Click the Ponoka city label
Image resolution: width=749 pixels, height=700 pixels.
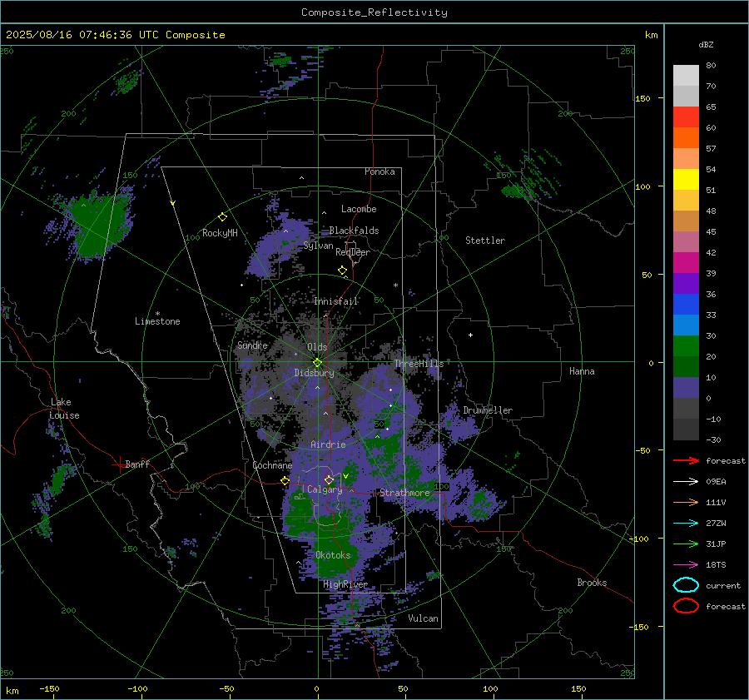(379, 171)
